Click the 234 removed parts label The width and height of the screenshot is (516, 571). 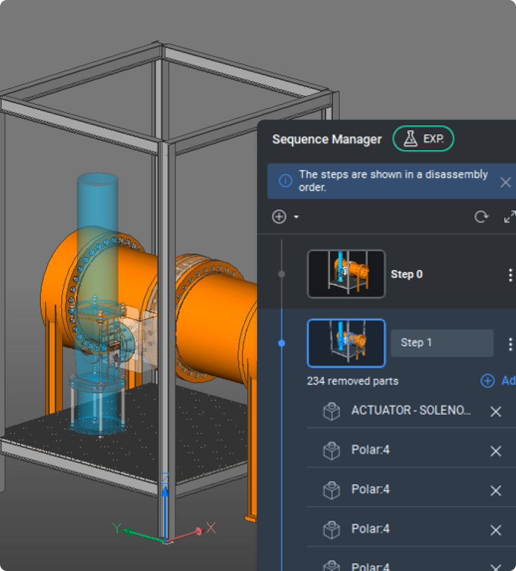point(352,381)
